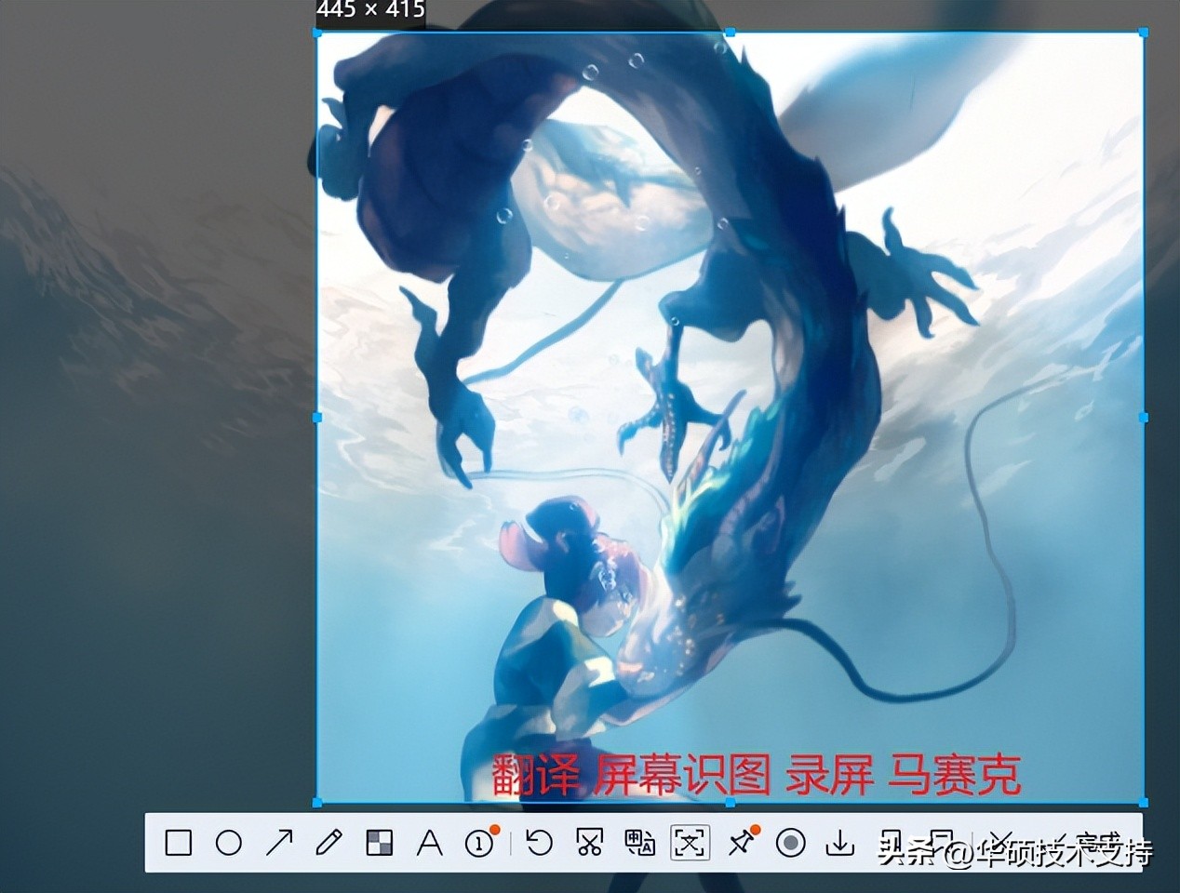Click the bottom-left selection corner handle

[317, 802]
